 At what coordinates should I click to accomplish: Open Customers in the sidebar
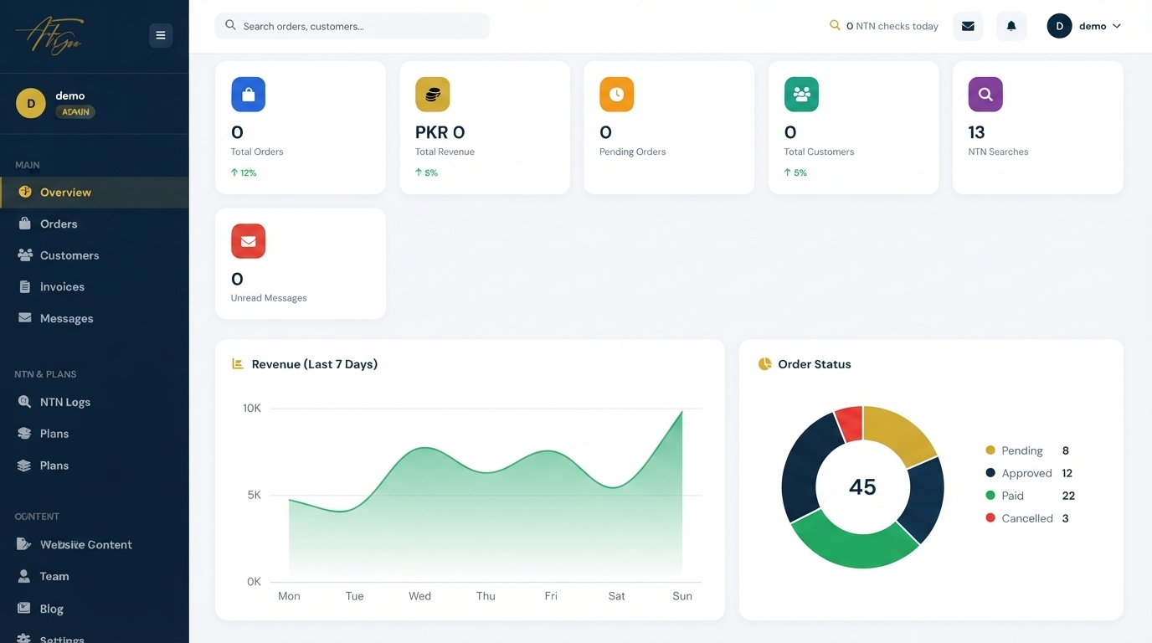[95, 255]
